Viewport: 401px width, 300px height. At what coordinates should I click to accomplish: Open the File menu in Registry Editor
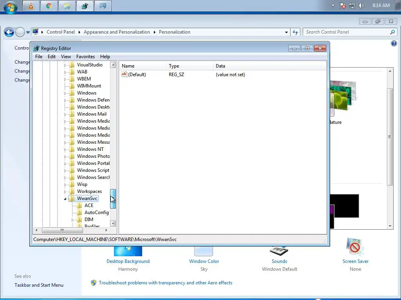[39, 57]
